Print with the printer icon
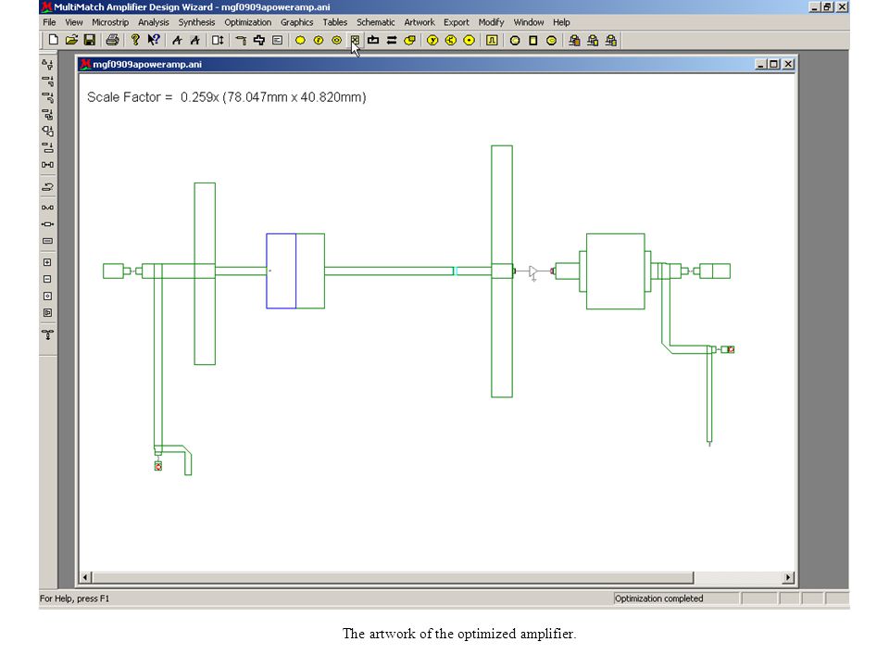 point(112,40)
